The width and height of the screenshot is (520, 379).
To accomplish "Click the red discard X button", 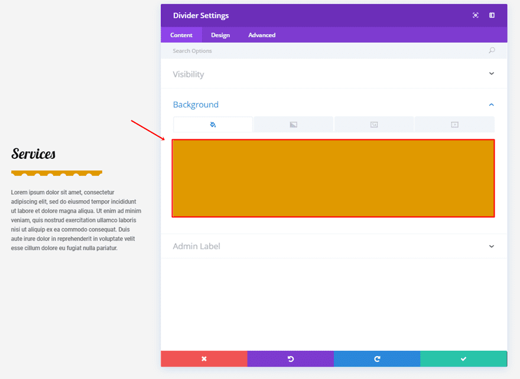I will 204,359.
